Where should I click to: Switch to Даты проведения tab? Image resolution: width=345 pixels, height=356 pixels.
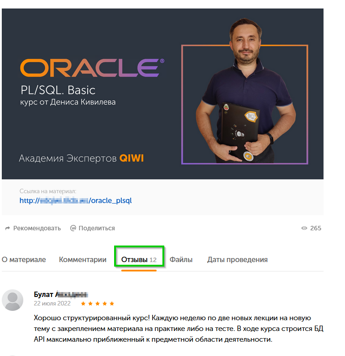[237, 259]
